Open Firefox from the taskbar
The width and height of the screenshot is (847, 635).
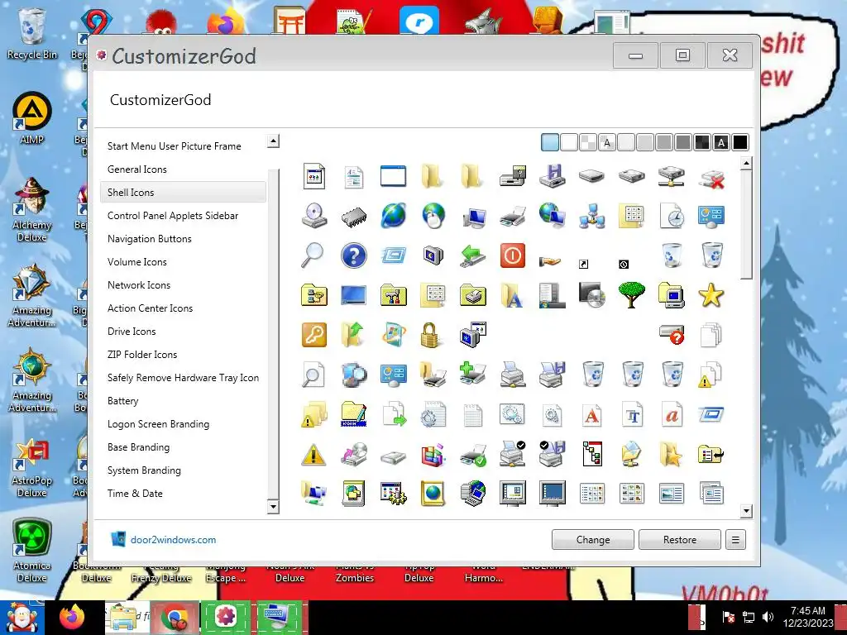pyautogui.click(x=73, y=617)
